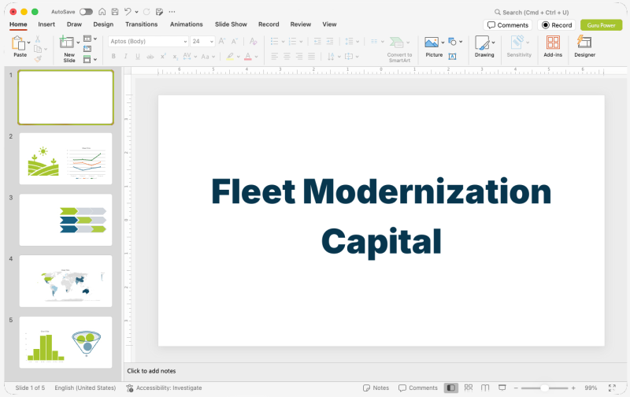
Task: Open the Slide Show tab
Action: [231, 24]
